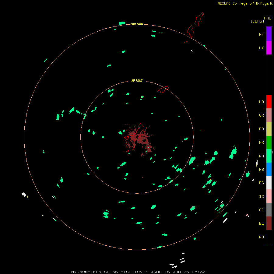Click the WS blue legend swatch
The height and width of the screenshot is (274, 274).
tap(269, 169)
